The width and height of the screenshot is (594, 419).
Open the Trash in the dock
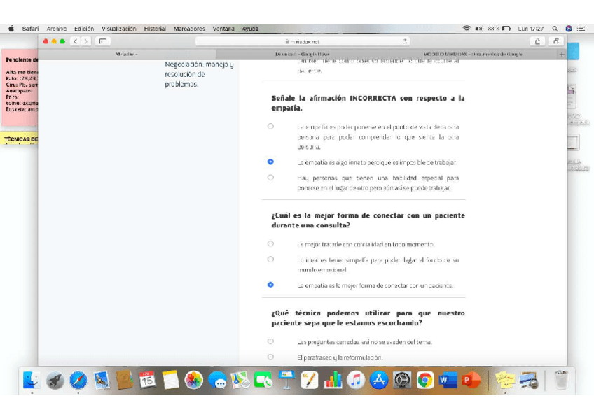[x=561, y=380]
